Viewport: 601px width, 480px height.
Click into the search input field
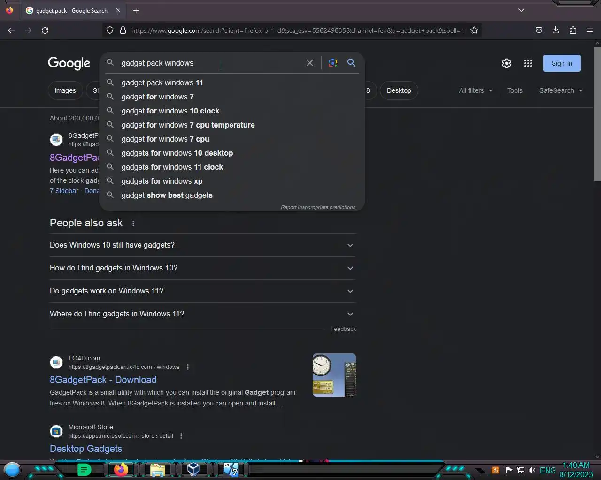[x=211, y=63]
